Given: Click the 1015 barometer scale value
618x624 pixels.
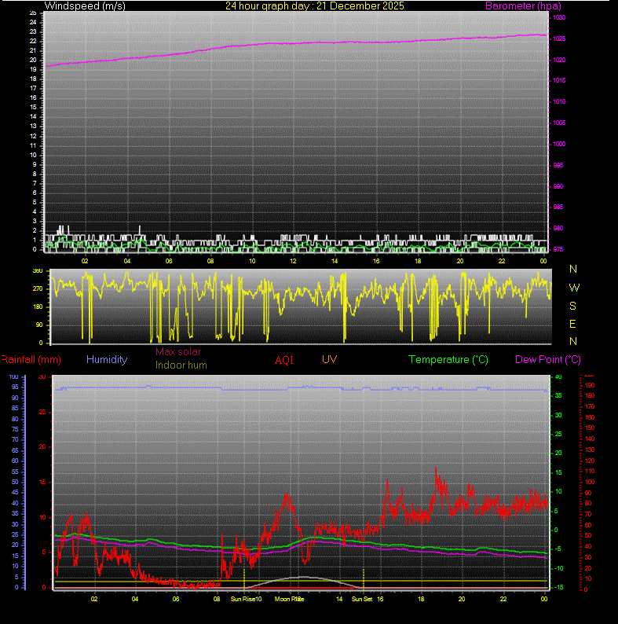Looking at the screenshot, I should point(559,80).
